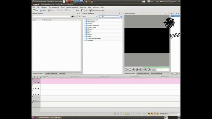Click the New project toolbar icon
Image resolution: width=212 pixels, height=119 pixels.
tap(34, 10)
